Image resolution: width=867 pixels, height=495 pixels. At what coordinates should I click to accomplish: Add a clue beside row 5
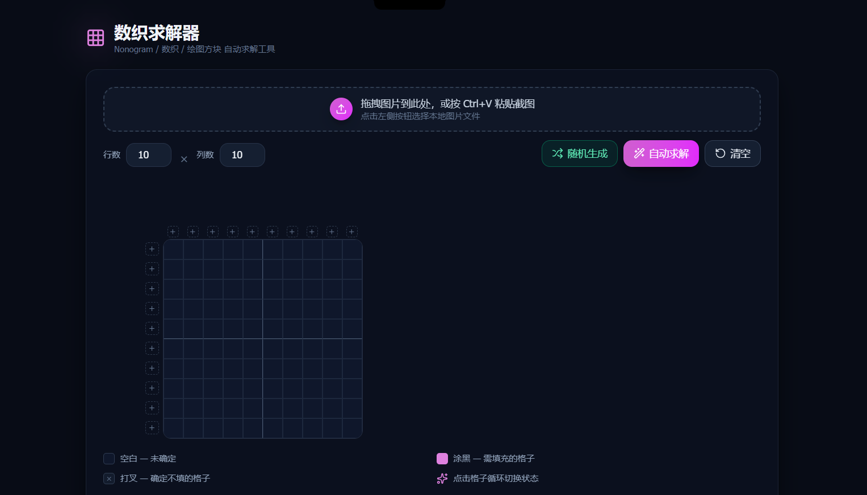(x=152, y=329)
